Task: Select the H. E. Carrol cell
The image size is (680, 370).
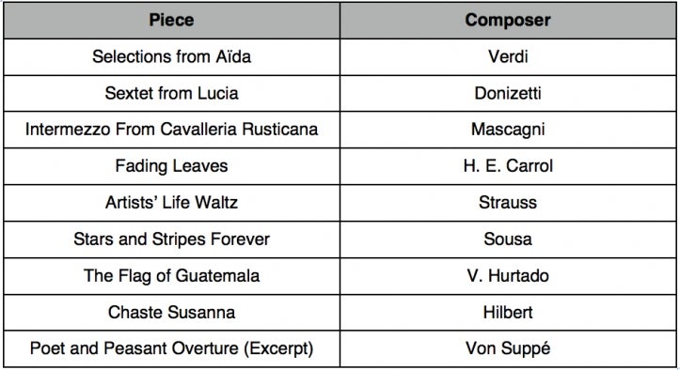Action: (x=508, y=166)
